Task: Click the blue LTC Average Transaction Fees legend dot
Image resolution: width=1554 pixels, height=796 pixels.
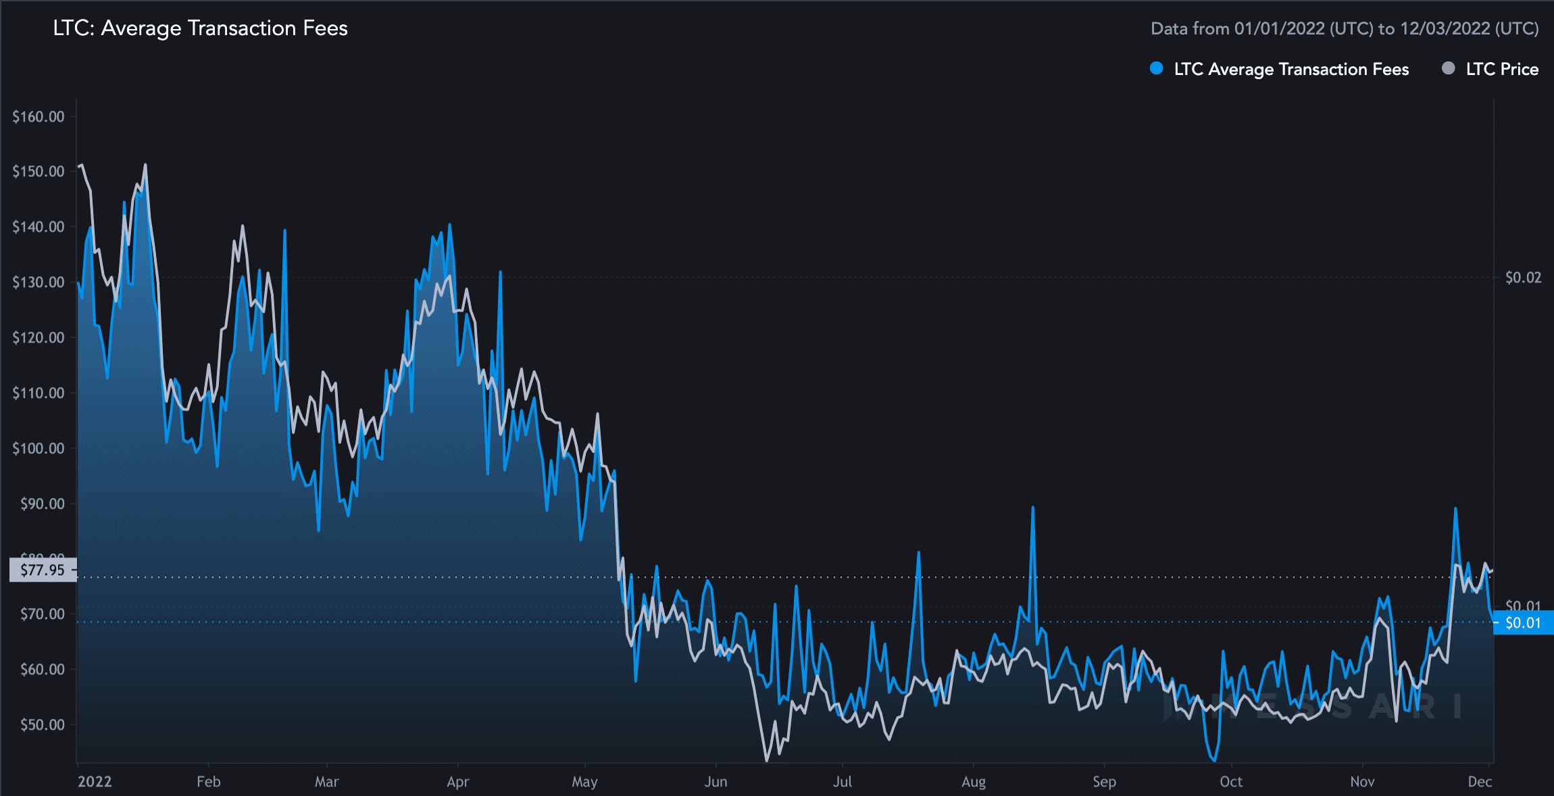Action: click(x=1156, y=68)
